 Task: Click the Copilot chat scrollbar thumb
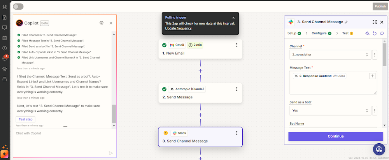click(x=114, y=114)
